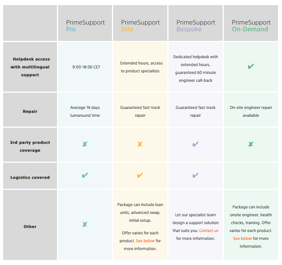The height and width of the screenshot is (265, 282).
Task: Click the Repair row label
Action: (30, 111)
